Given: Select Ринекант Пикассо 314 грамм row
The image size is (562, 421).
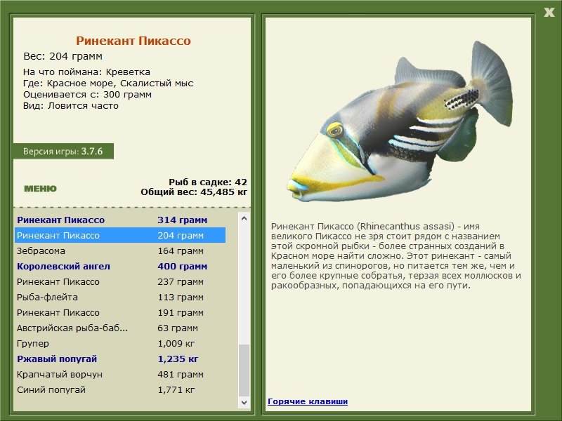Looking at the screenshot, I should [x=120, y=220].
